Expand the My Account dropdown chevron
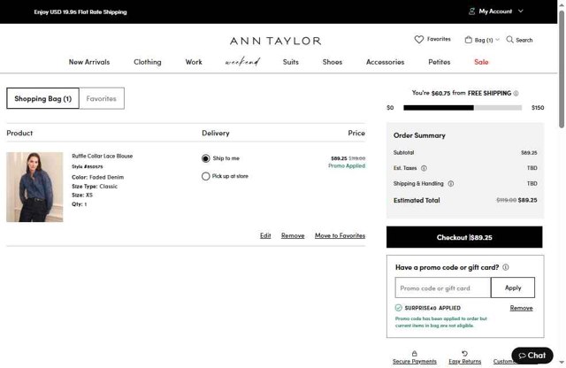566x368 pixels. coord(521,11)
